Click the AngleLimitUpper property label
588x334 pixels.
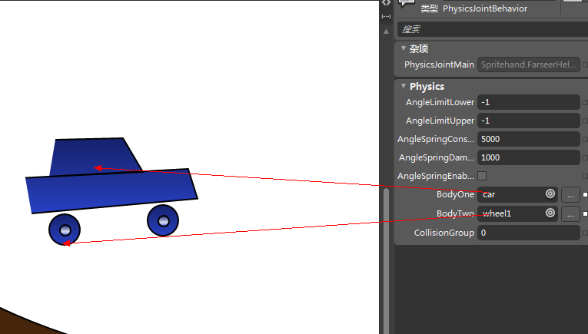coord(440,121)
